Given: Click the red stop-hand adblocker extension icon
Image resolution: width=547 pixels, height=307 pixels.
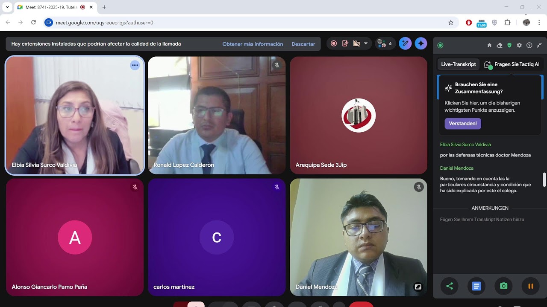Looking at the screenshot, I should point(469,23).
